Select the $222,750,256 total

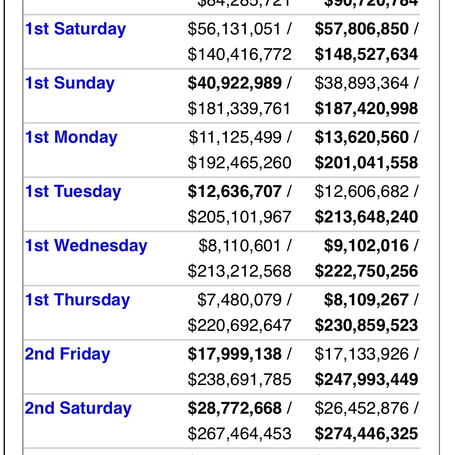[366, 271]
